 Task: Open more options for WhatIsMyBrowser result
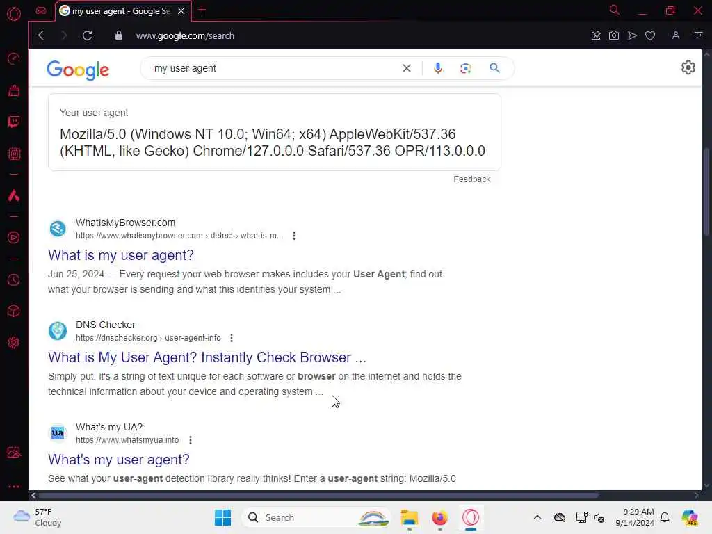point(294,236)
